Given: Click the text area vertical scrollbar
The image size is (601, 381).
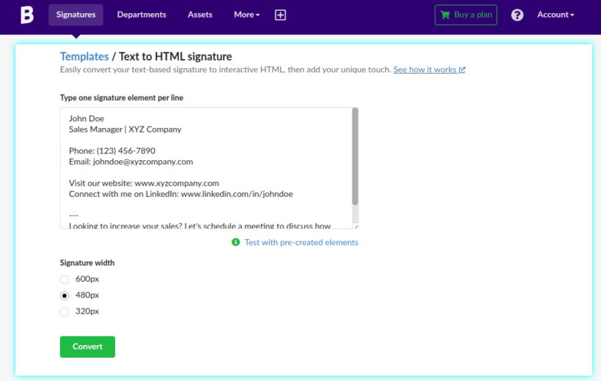Looking at the screenshot, I should 355,156.
